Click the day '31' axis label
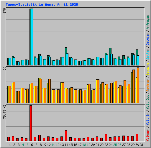 click(142, 145)
